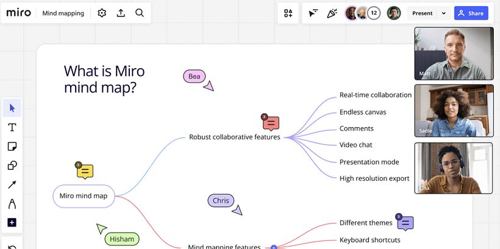
Task: Click Bea's pink cursor label
Action: [x=194, y=77]
